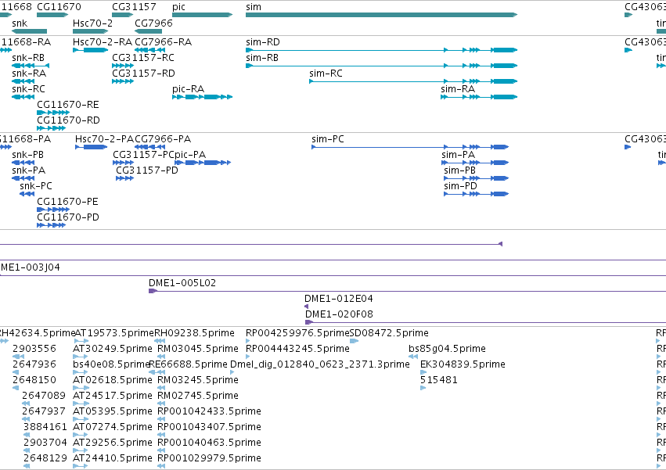Select the CG31157-RC transcript
The image size is (666, 470).
point(123,66)
